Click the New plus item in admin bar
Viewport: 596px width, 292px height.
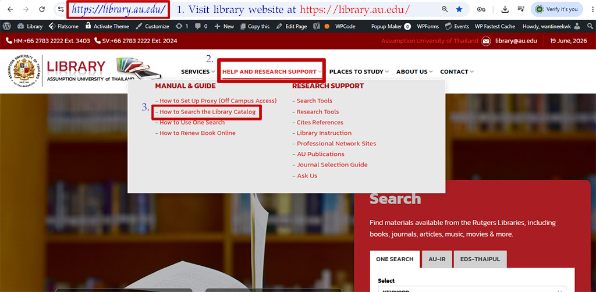(x=224, y=26)
